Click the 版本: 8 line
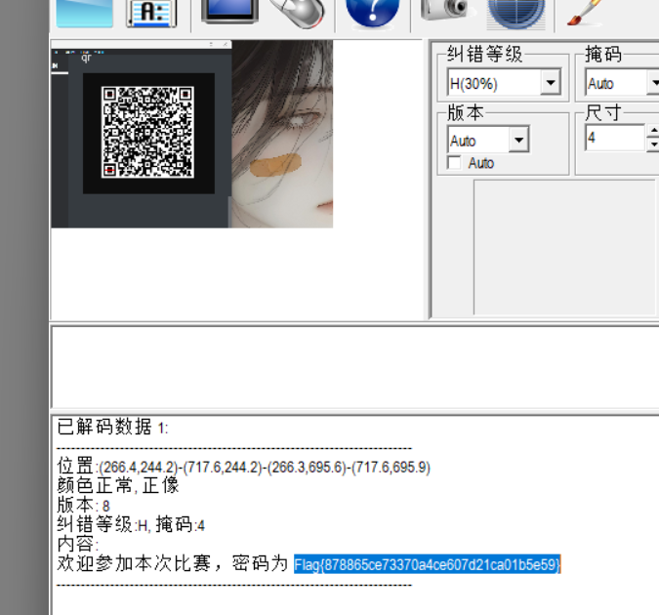 pyautogui.click(x=84, y=505)
